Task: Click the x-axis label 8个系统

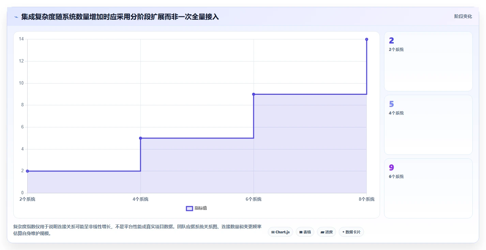Action: coord(367,199)
